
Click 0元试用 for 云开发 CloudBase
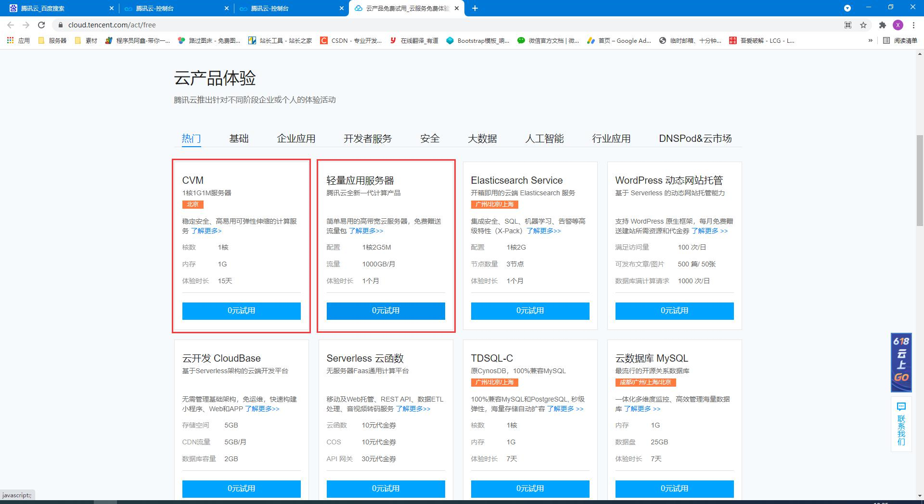242,489
